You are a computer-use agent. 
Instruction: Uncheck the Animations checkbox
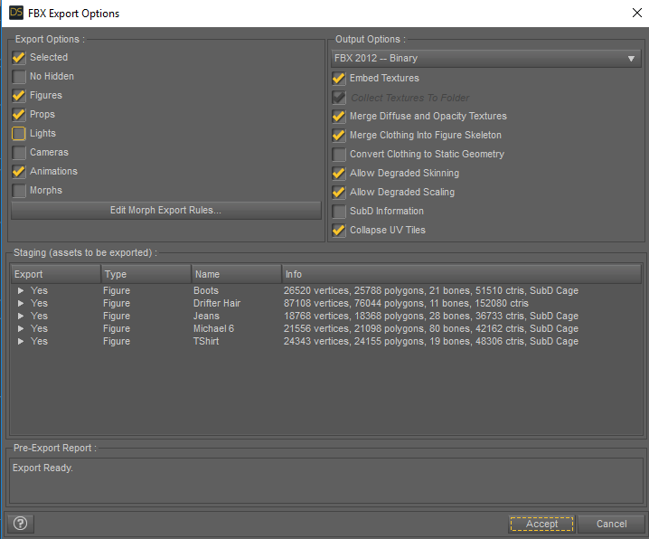click(x=19, y=171)
